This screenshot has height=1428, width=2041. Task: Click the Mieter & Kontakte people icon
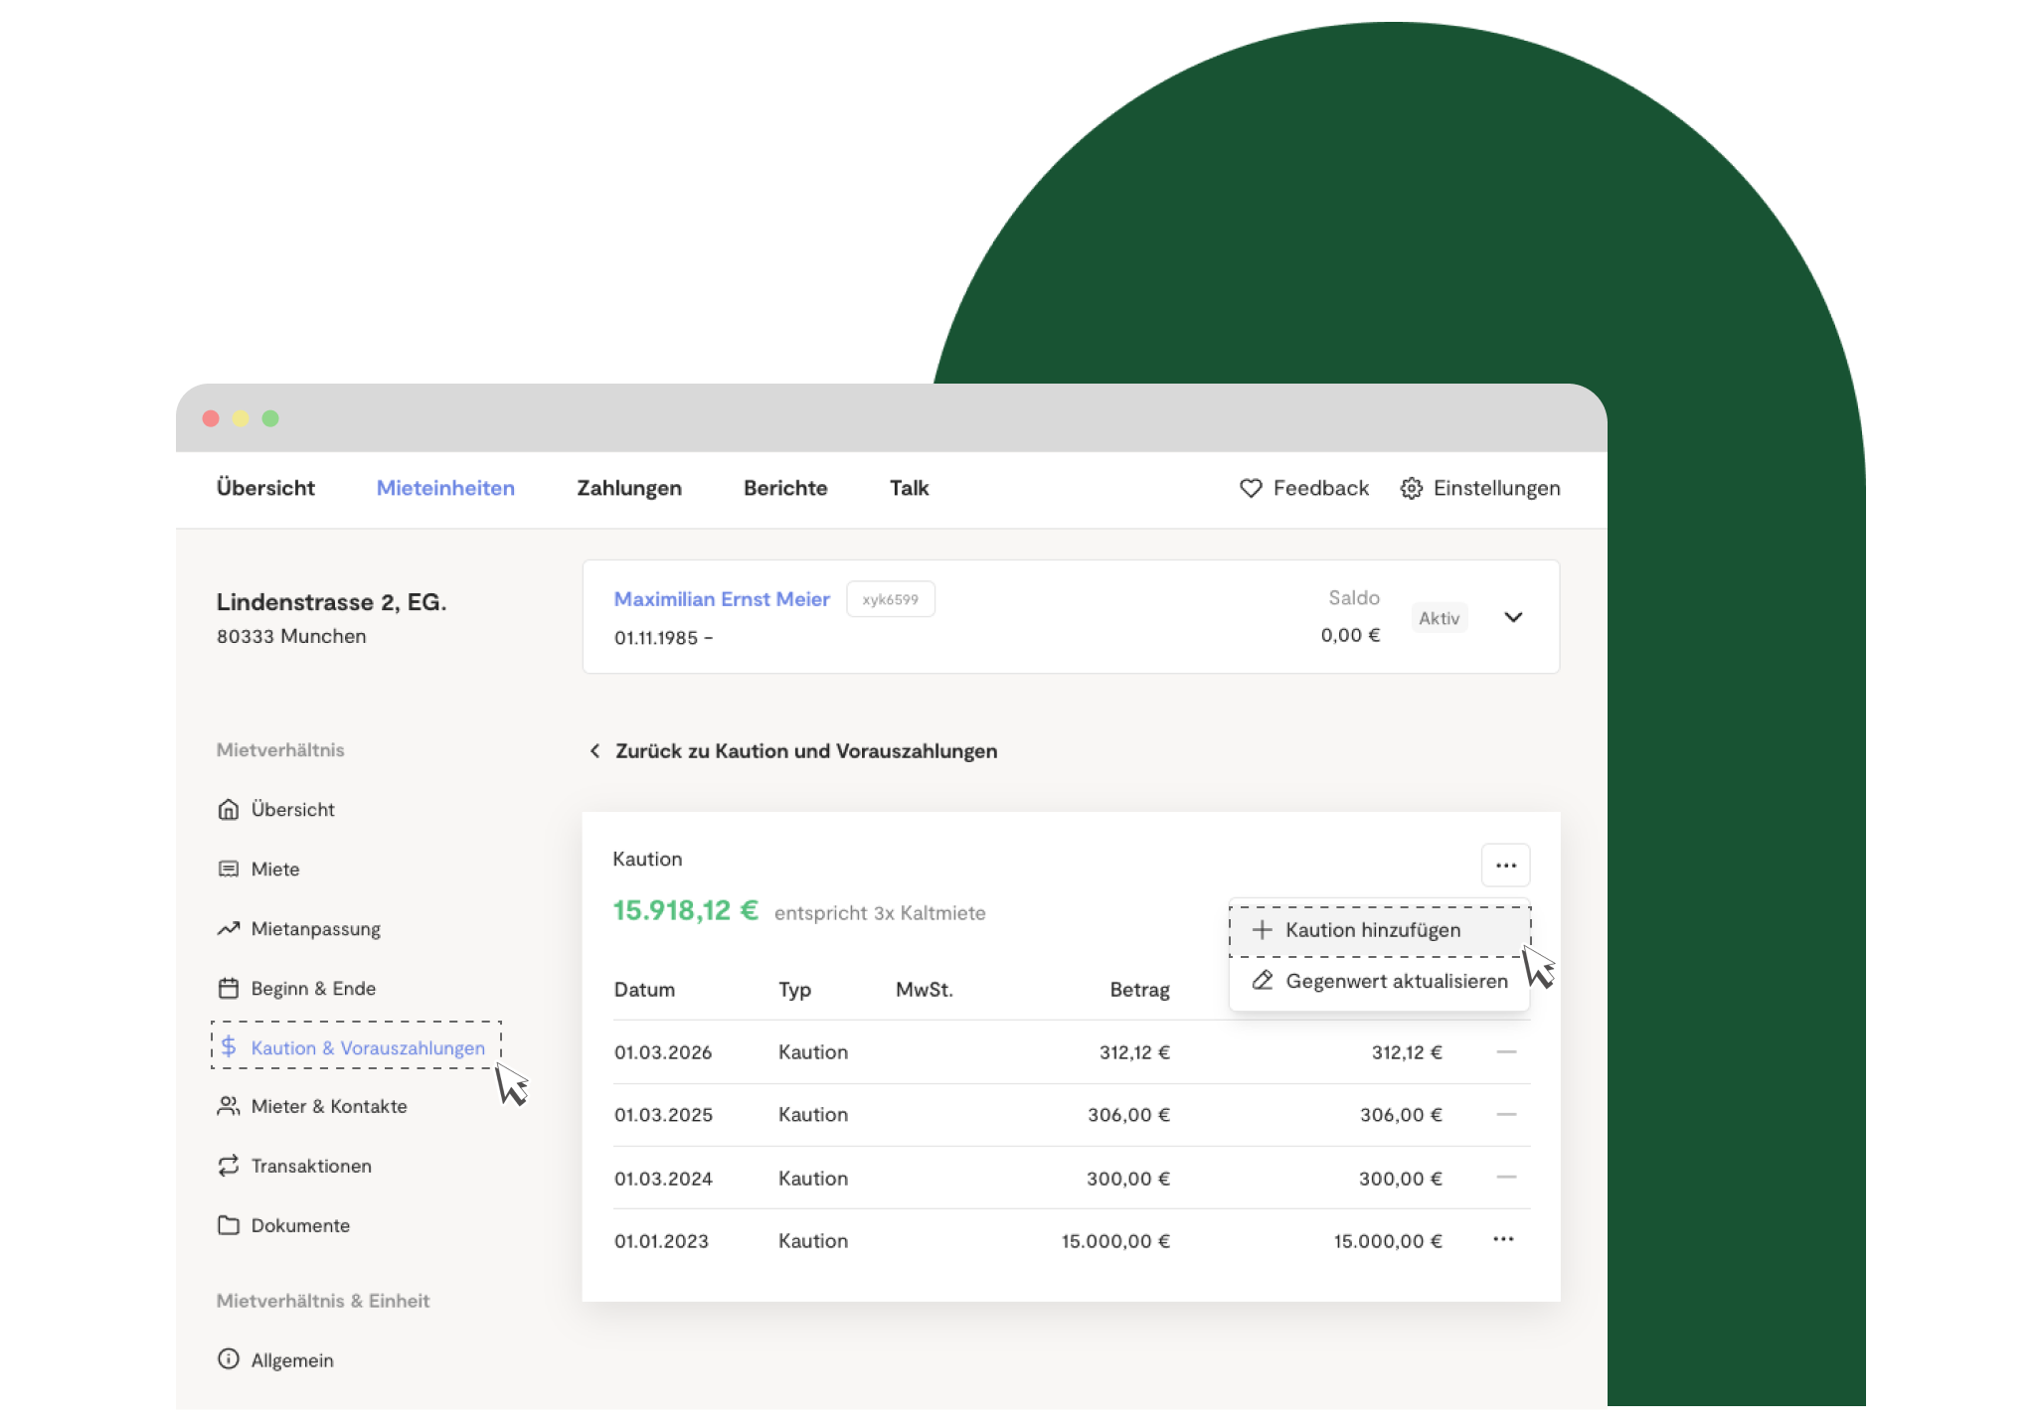point(229,1106)
